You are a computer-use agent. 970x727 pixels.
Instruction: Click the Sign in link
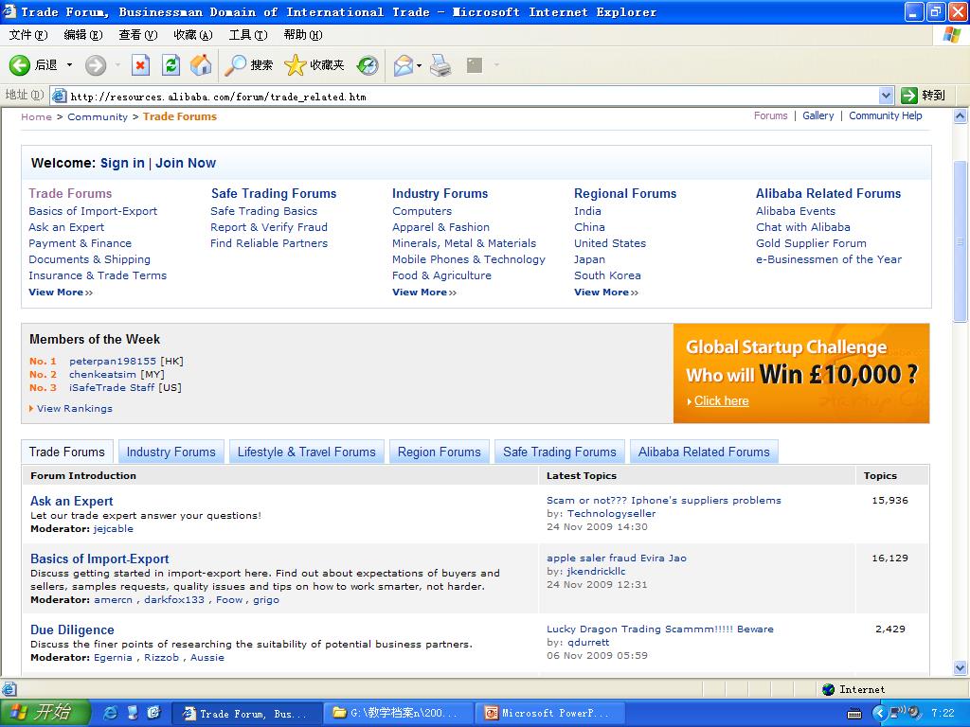point(122,163)
